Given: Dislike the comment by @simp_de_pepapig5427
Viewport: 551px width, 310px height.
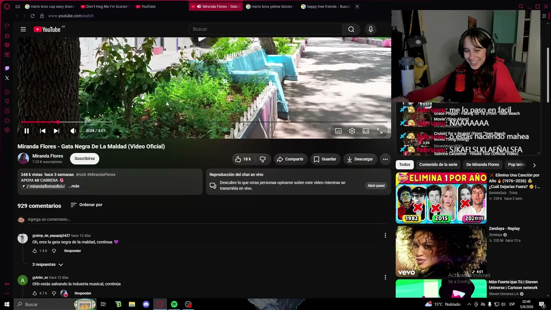Looking at the screenshot, I should click(54, 251).
